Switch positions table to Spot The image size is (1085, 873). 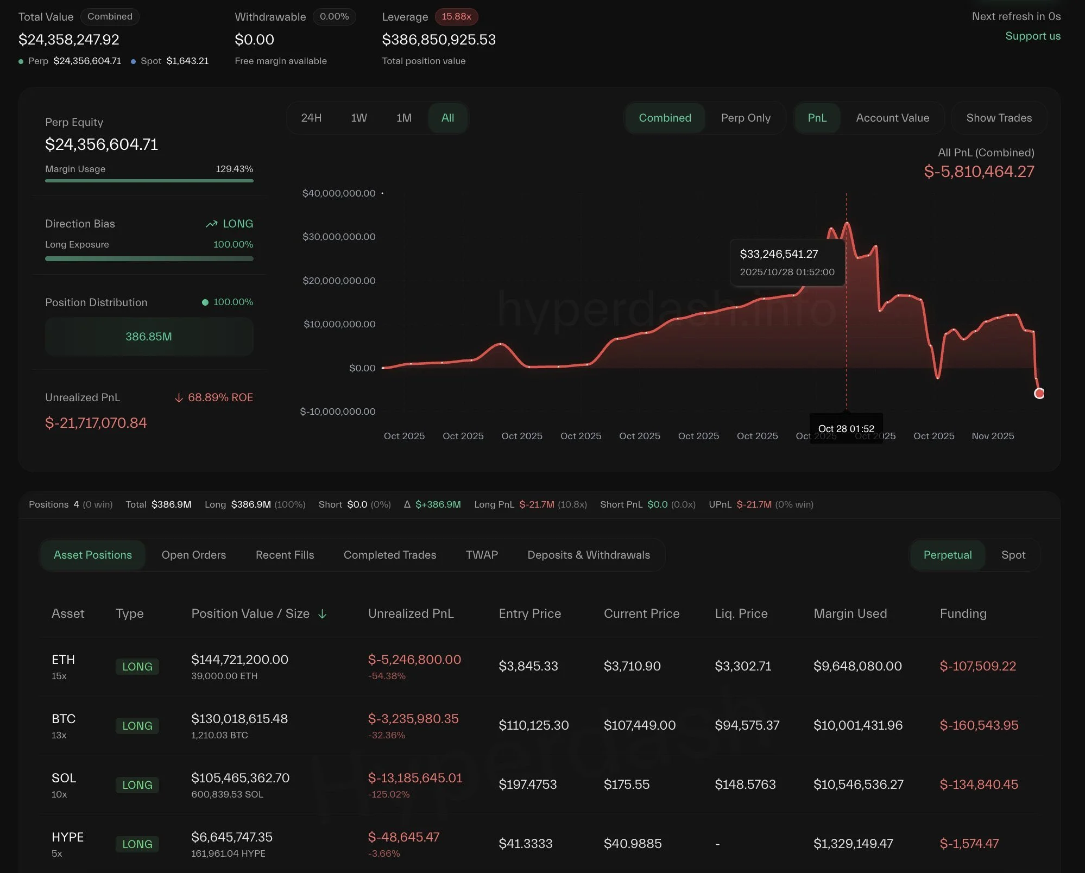1013,555
